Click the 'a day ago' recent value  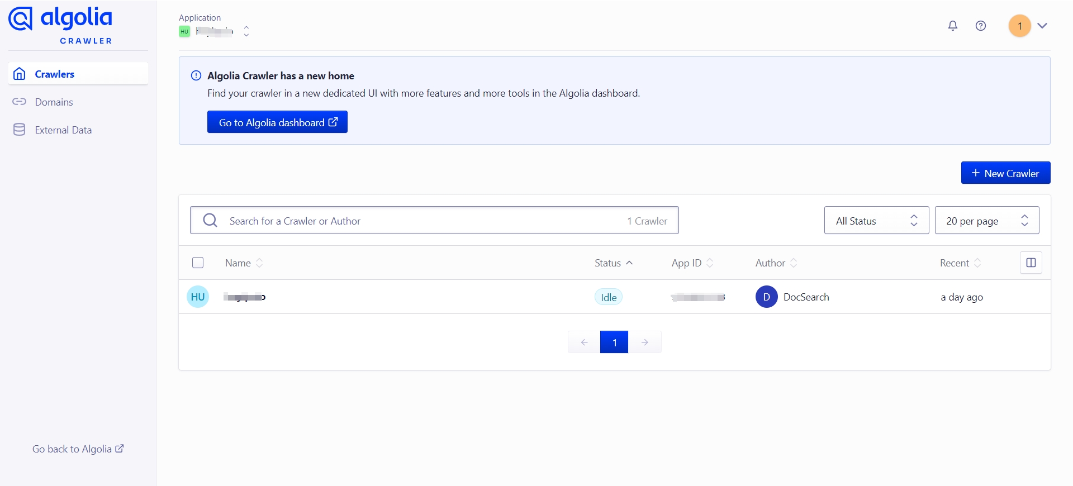coord(962,297)
